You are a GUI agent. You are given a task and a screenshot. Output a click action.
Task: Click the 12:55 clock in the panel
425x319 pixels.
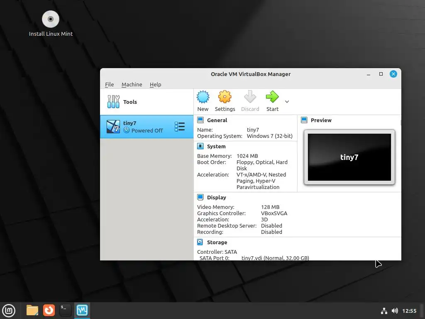409,311
